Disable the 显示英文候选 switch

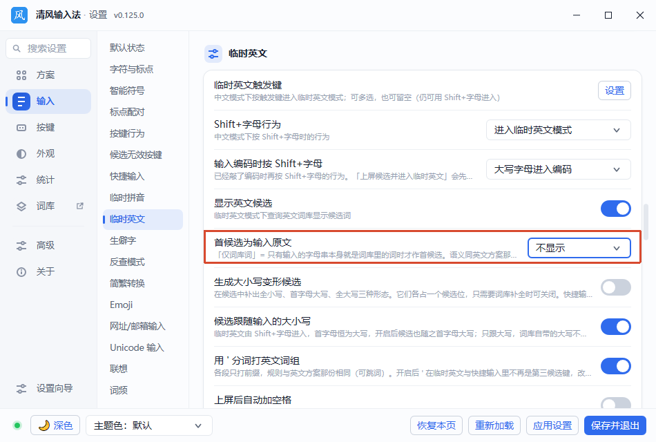point(616,209)
